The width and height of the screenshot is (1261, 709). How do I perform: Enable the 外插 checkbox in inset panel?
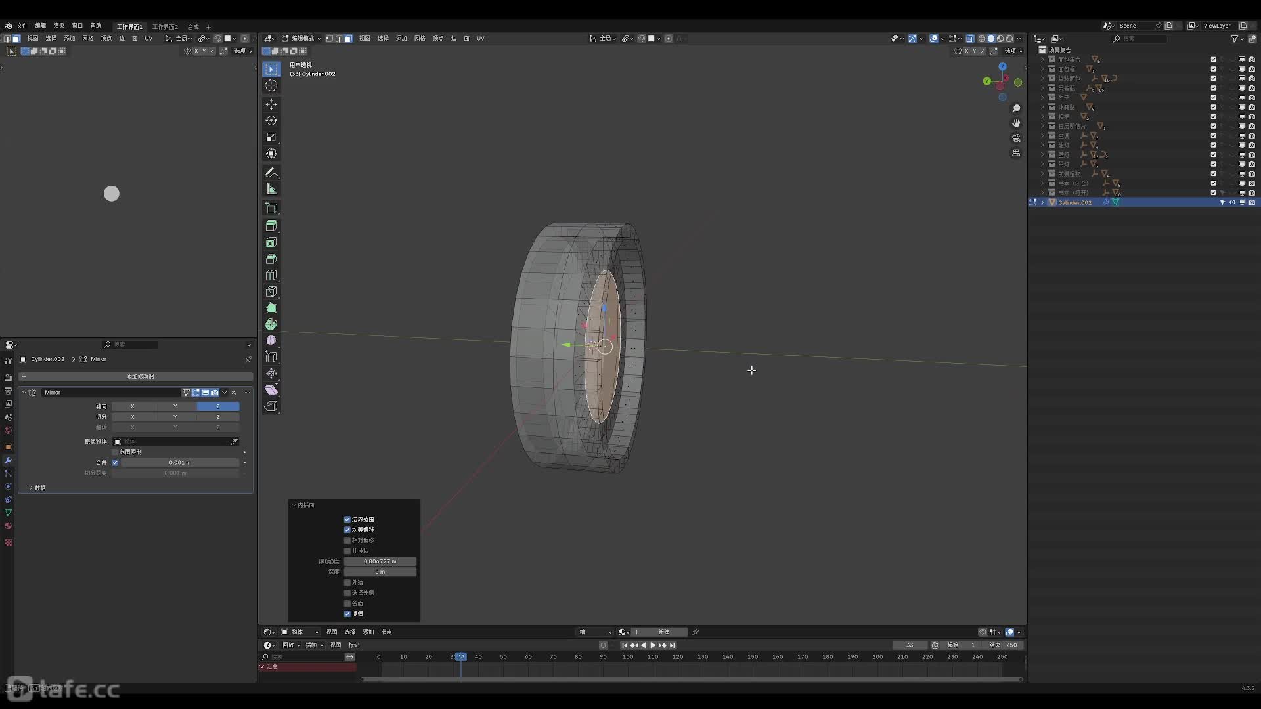coord(347,582)
